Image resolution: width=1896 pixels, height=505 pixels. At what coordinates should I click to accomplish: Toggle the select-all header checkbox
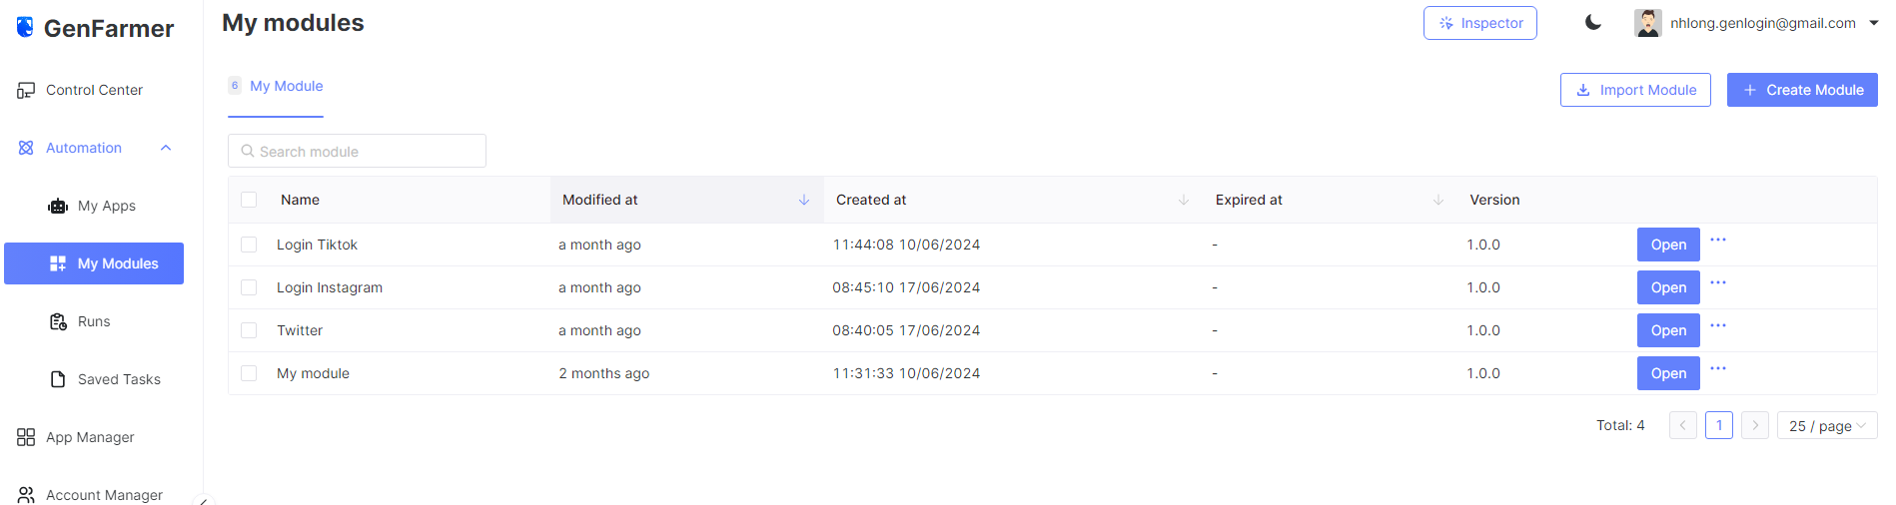[x=249, y=200]
